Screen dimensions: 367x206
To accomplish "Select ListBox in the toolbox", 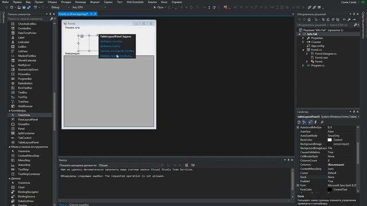I will coord(22,47).
